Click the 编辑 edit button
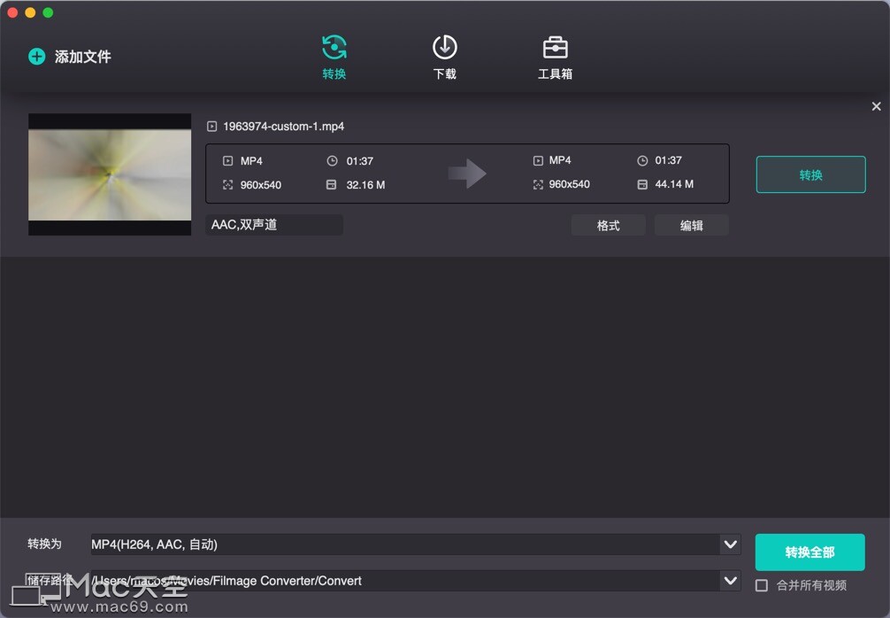890x618 pixels. pyautogui.click(x=691, y=225)
